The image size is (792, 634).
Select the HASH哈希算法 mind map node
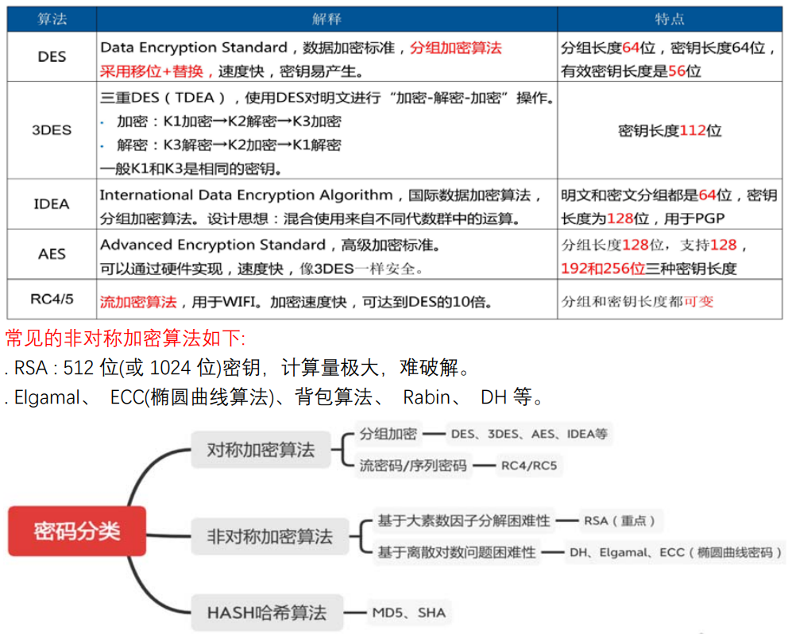(x=267, y=613)
